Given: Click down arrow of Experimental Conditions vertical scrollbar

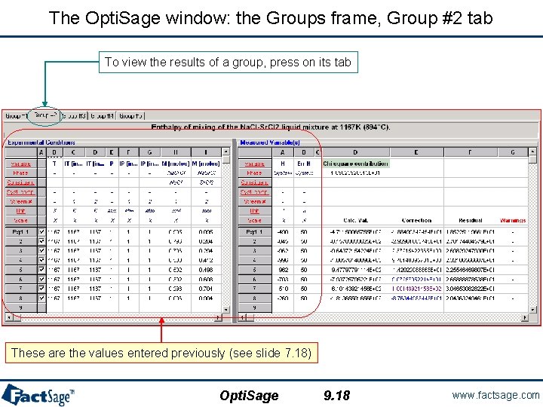Looking at the screenshot, I should click(225, 310).
